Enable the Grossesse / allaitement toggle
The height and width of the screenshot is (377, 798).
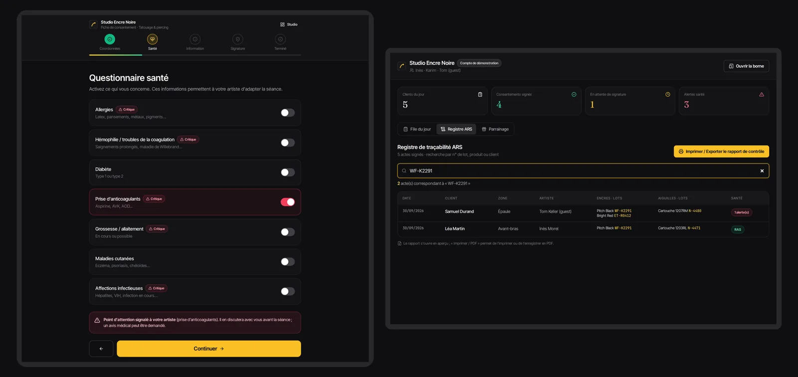click(x=288, y=232)
